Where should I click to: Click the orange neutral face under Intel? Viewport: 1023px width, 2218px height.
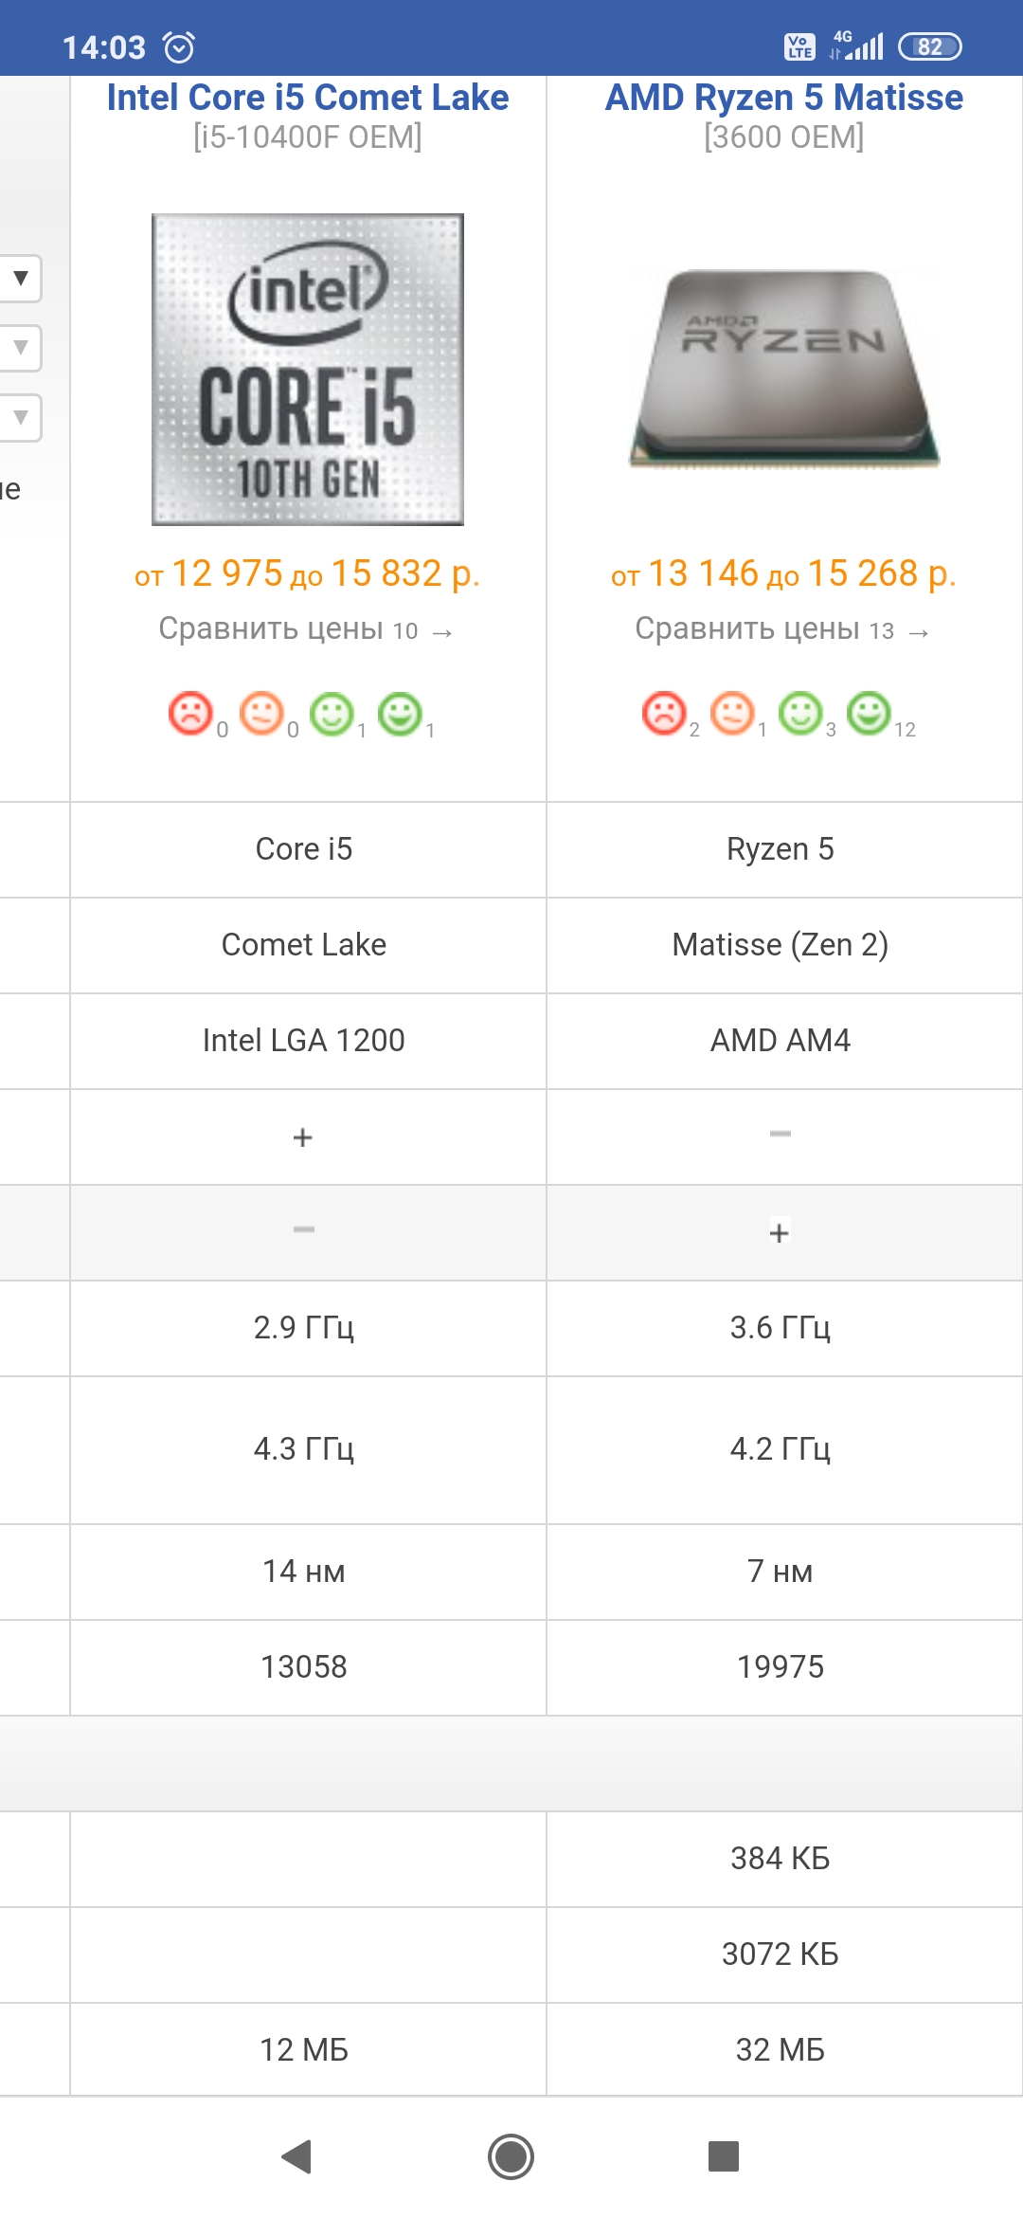click(261, 713)
